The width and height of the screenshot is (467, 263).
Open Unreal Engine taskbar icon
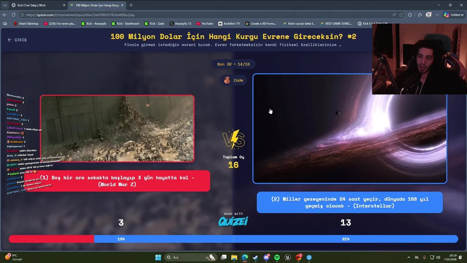(x=287, y=258)
